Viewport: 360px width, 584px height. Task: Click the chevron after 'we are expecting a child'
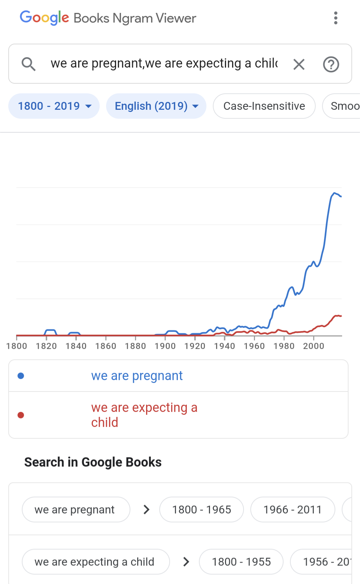[186, 562]
